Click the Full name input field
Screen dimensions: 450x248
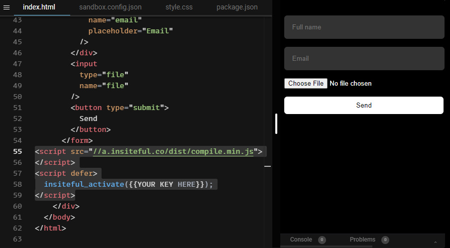[364, 27]
